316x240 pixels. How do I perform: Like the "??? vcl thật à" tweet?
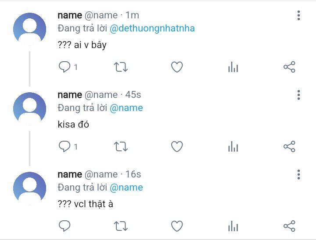176,226
